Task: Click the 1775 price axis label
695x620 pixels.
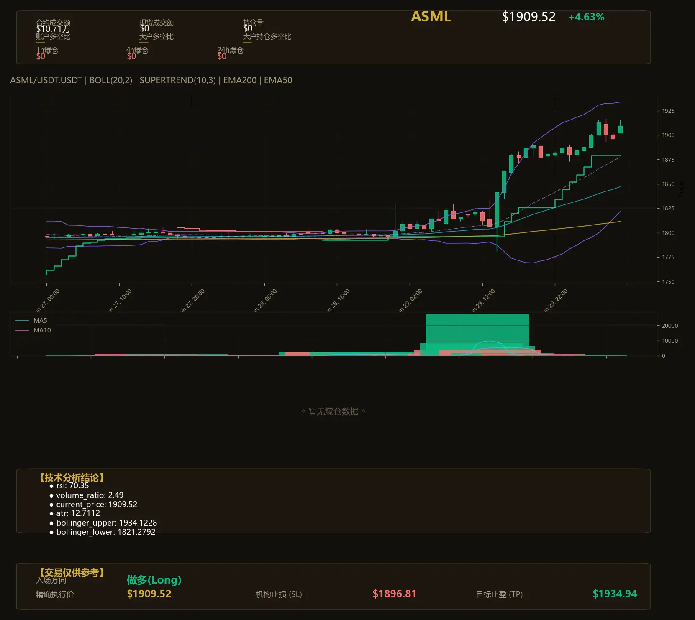Action: pyautogui.click(x=668, y=257)
